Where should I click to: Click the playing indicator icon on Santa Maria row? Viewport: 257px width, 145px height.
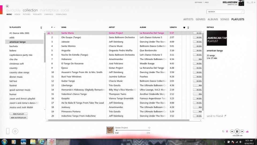tap(49, 33)
